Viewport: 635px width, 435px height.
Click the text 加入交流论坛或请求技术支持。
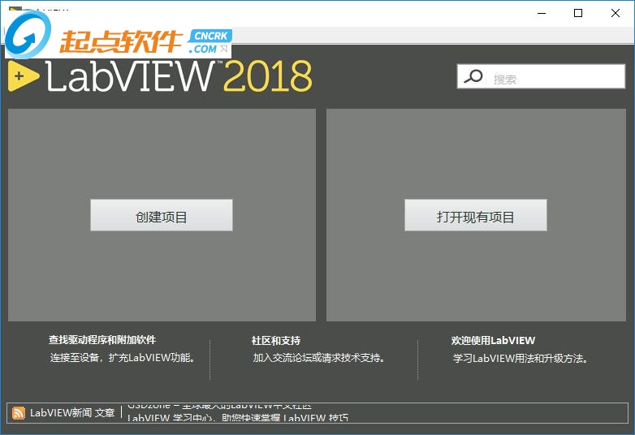(319, 358)
